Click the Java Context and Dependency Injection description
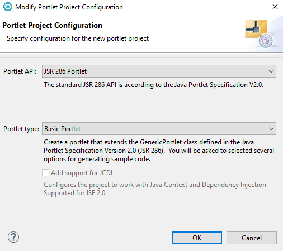 155,189
